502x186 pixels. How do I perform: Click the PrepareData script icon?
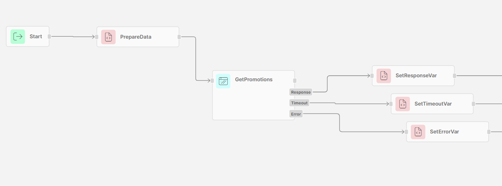(x=108, y=37)
